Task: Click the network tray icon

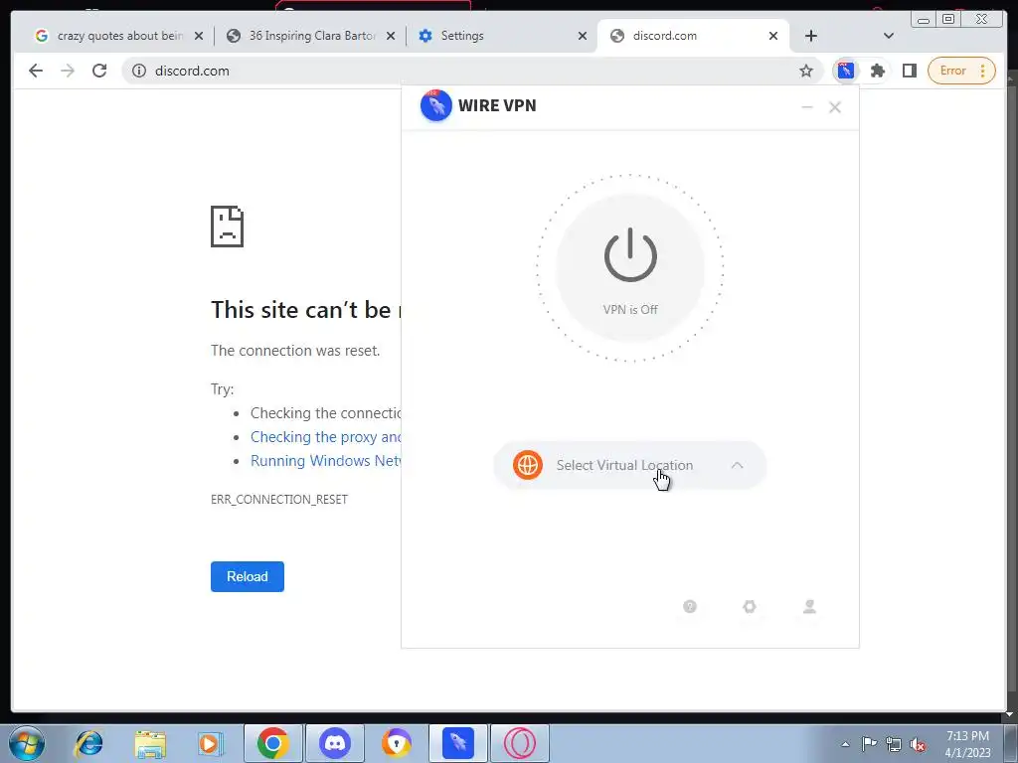Action: click(894, 744)
